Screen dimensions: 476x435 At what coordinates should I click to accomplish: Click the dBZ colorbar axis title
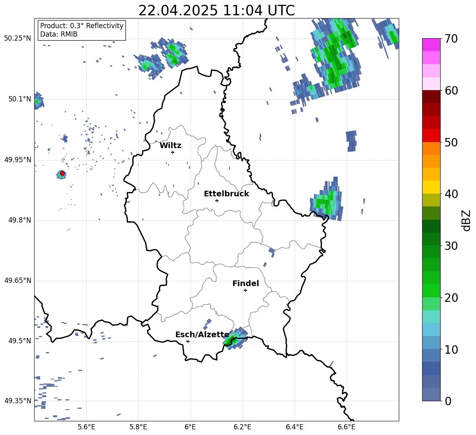(467, 220)
